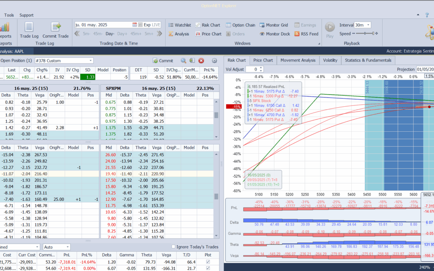Step back with the 45m- button
The height and width of the screenshot is (271, 434).
(x=98, y=34)
